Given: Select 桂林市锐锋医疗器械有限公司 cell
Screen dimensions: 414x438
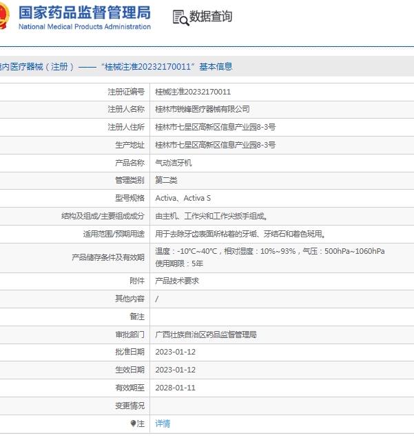Looking at the screenshot, I should pyautogui.click(x=203, y=109).
